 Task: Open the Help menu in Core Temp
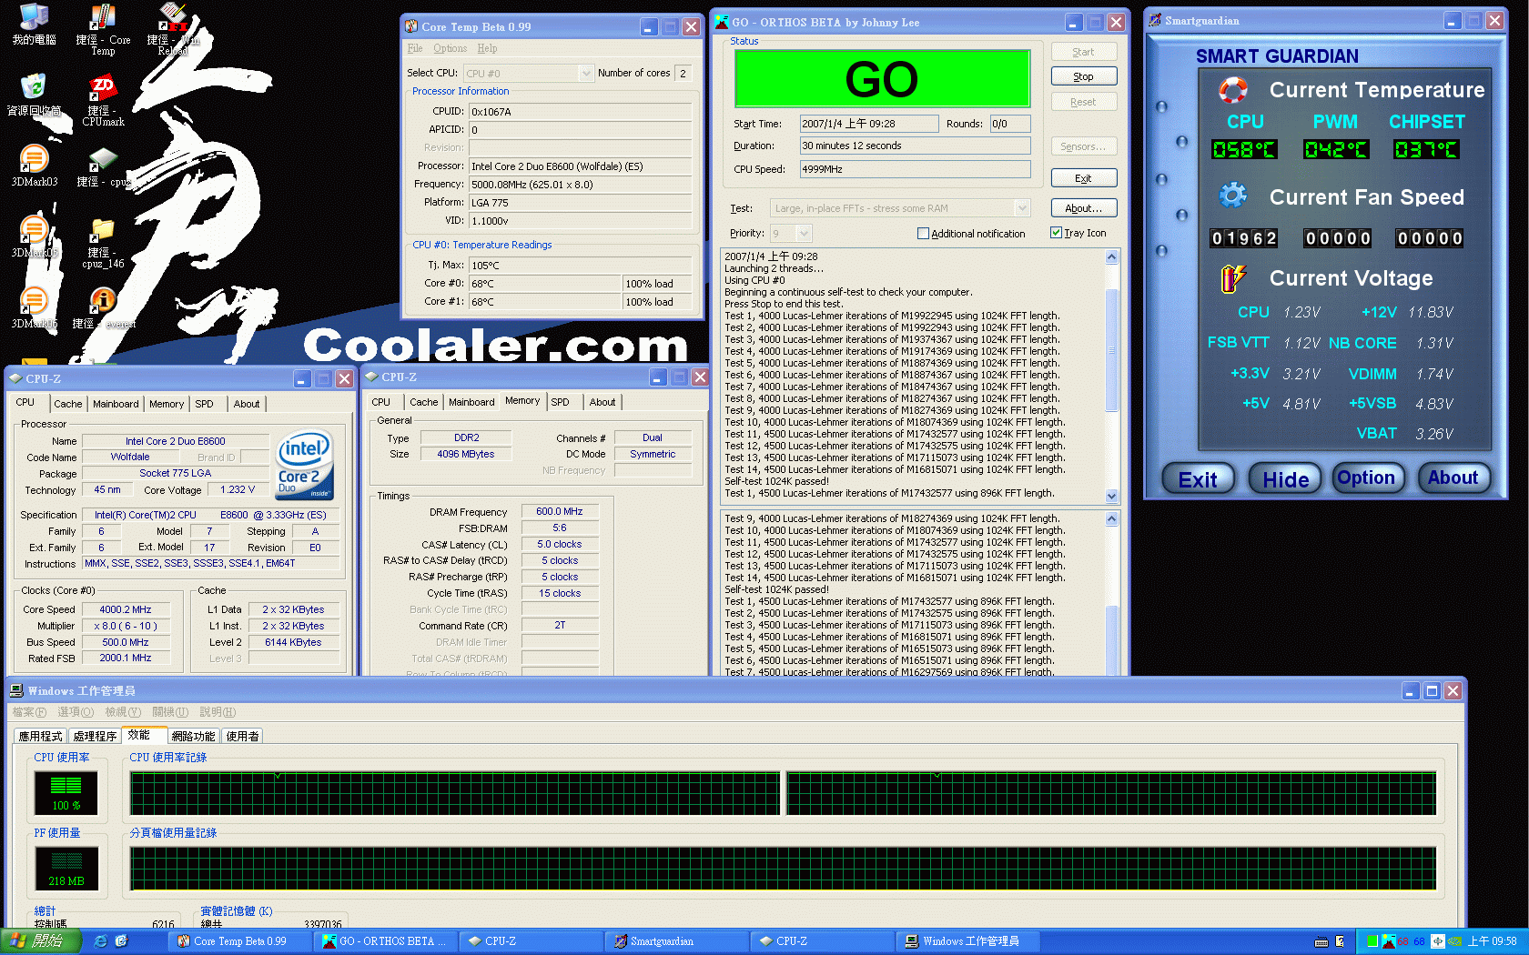pos(487,48)
